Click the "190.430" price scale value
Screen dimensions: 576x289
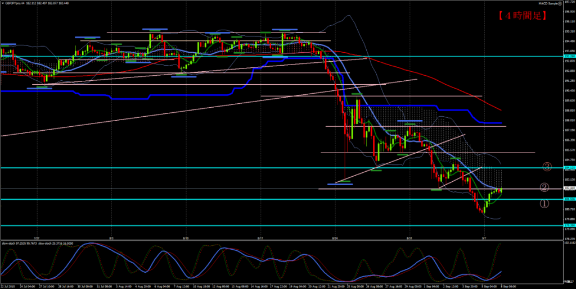(x=570, y=90)
